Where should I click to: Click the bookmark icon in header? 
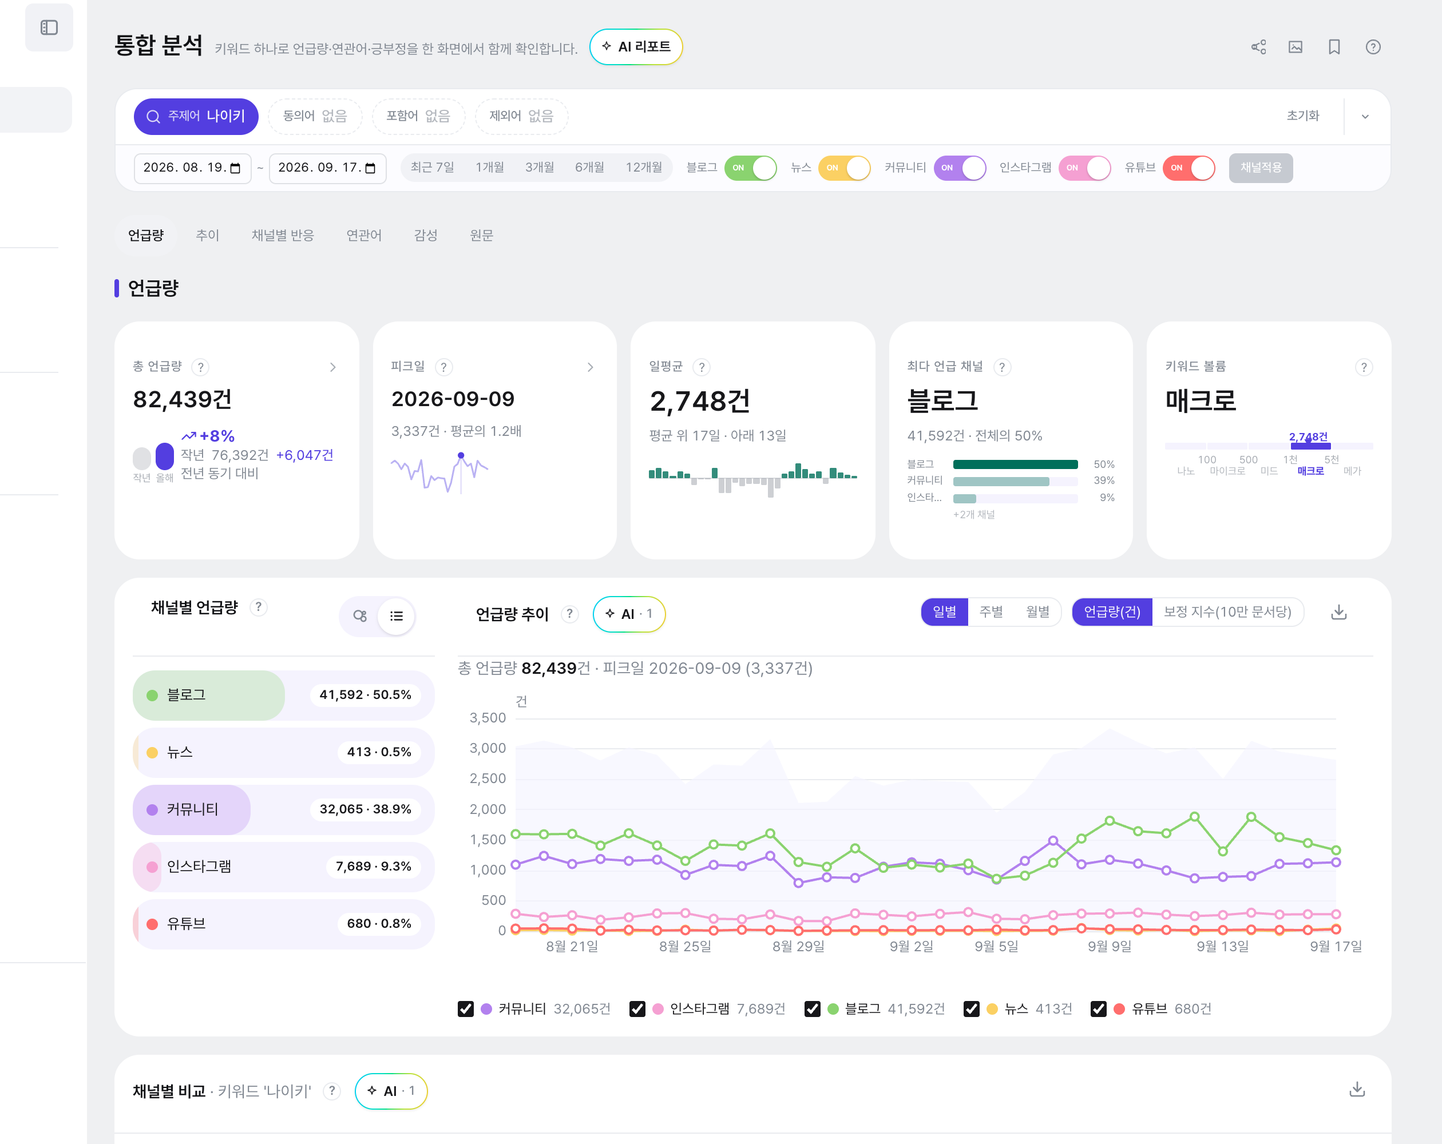[1334, 47]
